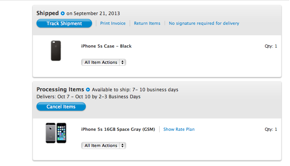
Task: Click the Cancel Items button
Action: pos(61,107)
